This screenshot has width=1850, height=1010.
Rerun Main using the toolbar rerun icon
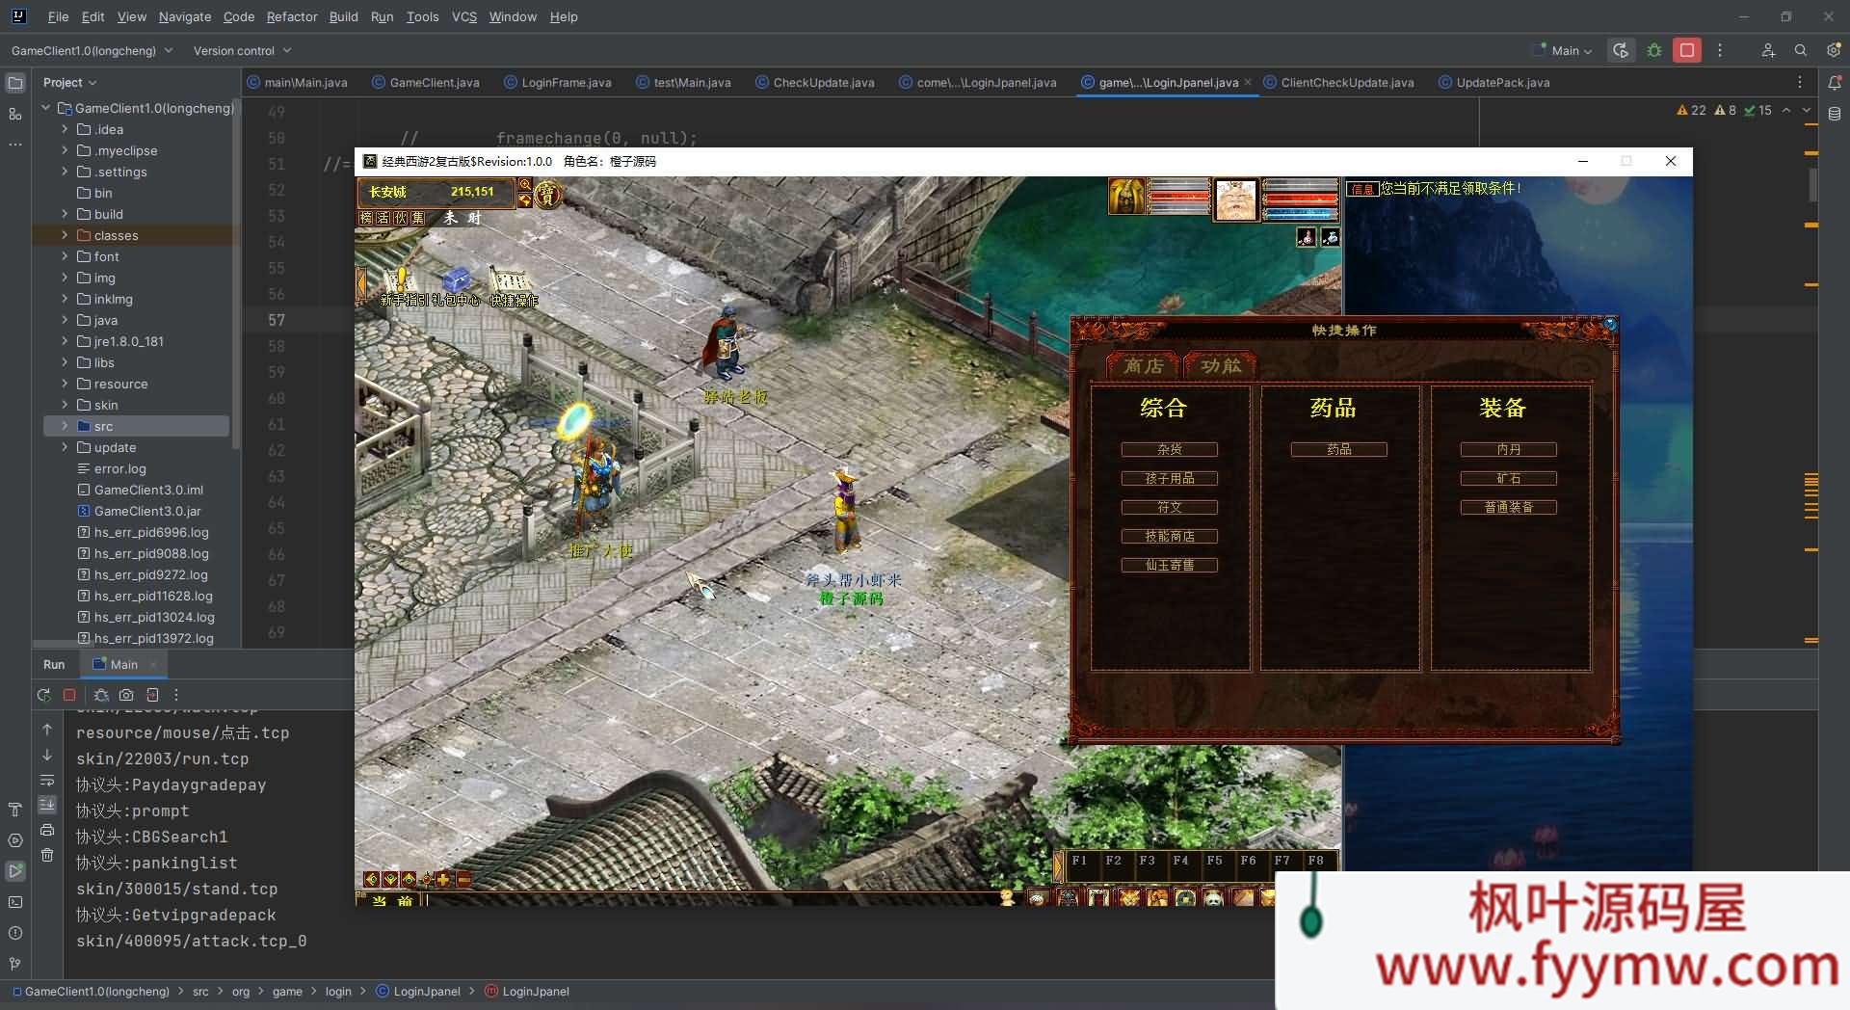pos(1621,50)
